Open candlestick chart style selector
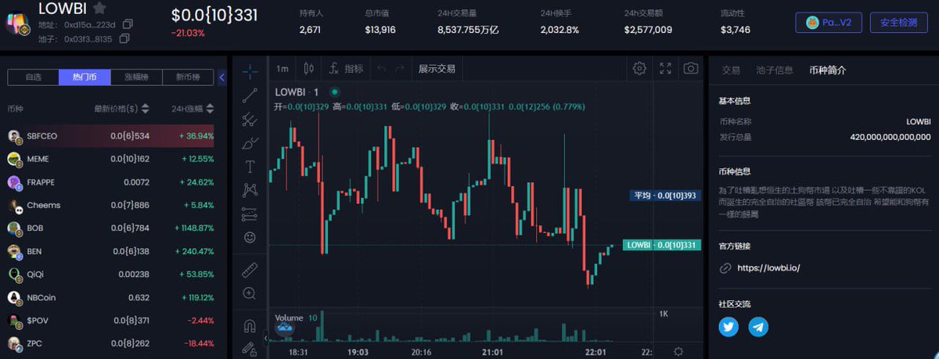 [308, 69]
